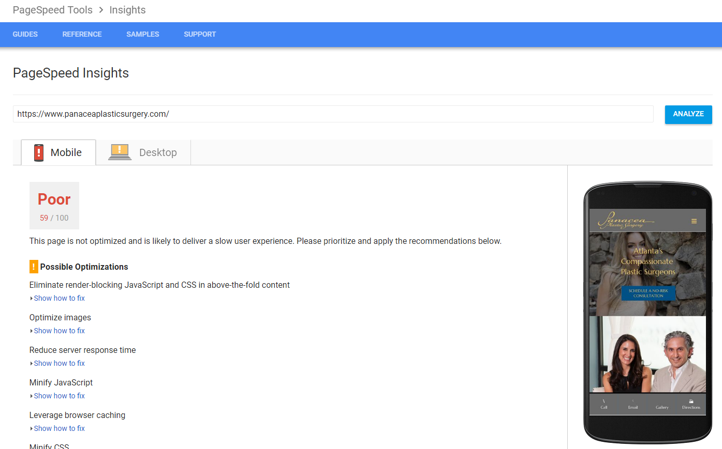Click the orange exclamation icon beside Possible Optimizations
The height and width of the screenshot is (449, 722).
pos(34,267)
